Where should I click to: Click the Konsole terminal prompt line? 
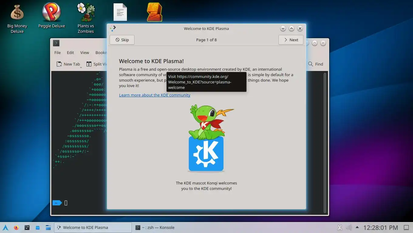(x=60, y=203)
